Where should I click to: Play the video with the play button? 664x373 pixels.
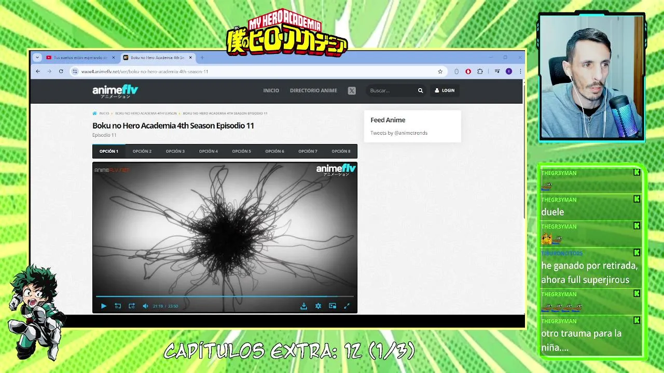[104, 306]
